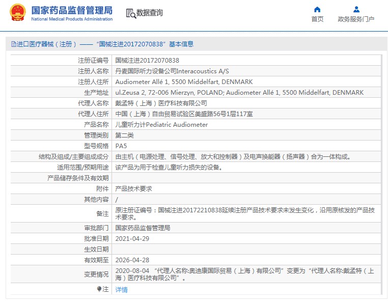Open the 首页 home link text
Screen dimensions: 388x303
tap(317, 19)
